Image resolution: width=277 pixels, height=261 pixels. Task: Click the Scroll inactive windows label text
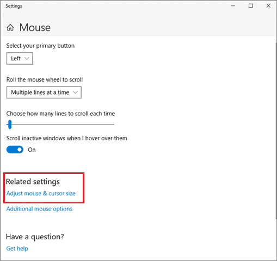[x=66, y=138]
